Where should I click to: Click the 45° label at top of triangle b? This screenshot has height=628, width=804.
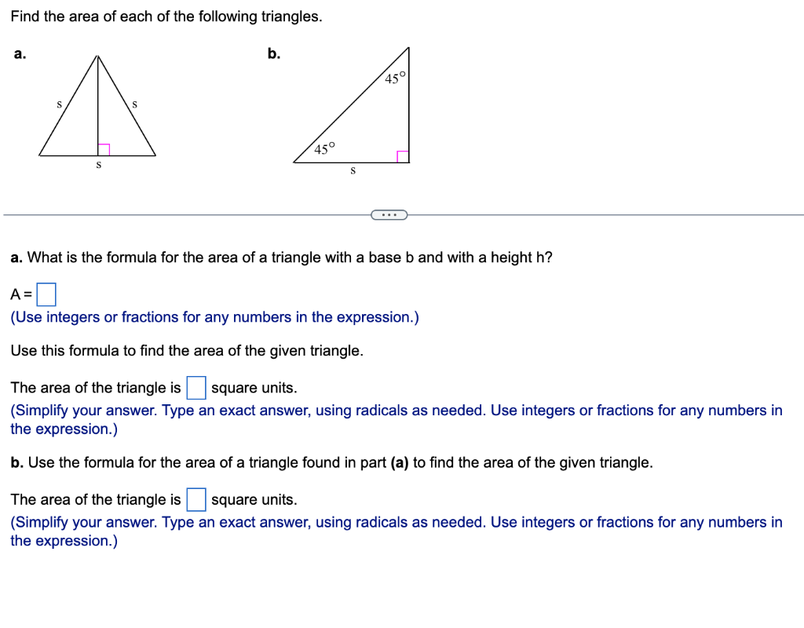tap(394, 77)
